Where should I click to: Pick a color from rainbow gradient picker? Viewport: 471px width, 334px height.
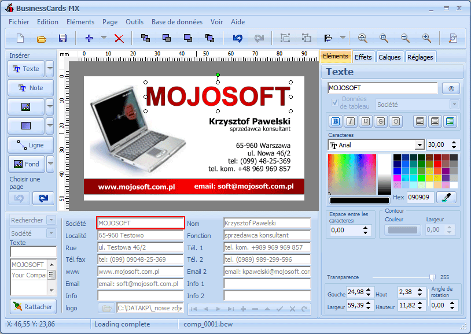pyautogui.click(x=352, y=175)
